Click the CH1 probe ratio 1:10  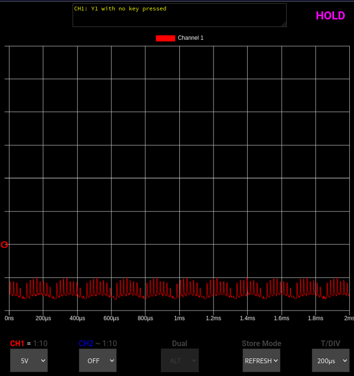[40, 343]
